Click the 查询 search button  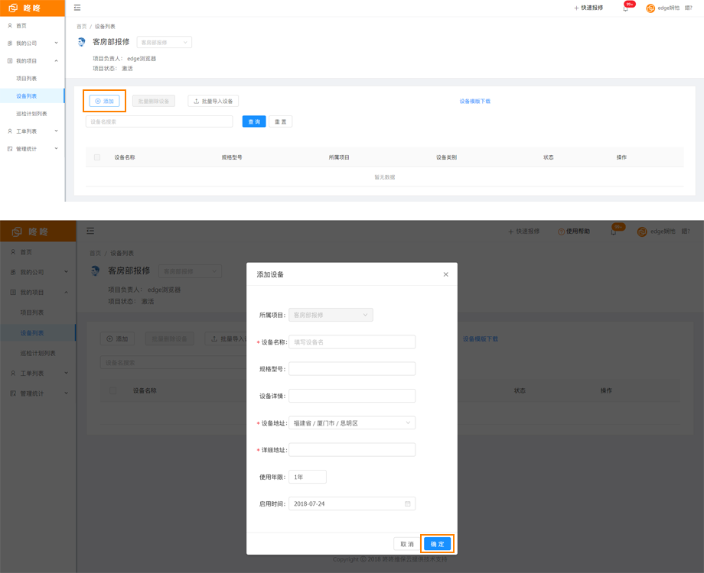click(254, 121)
